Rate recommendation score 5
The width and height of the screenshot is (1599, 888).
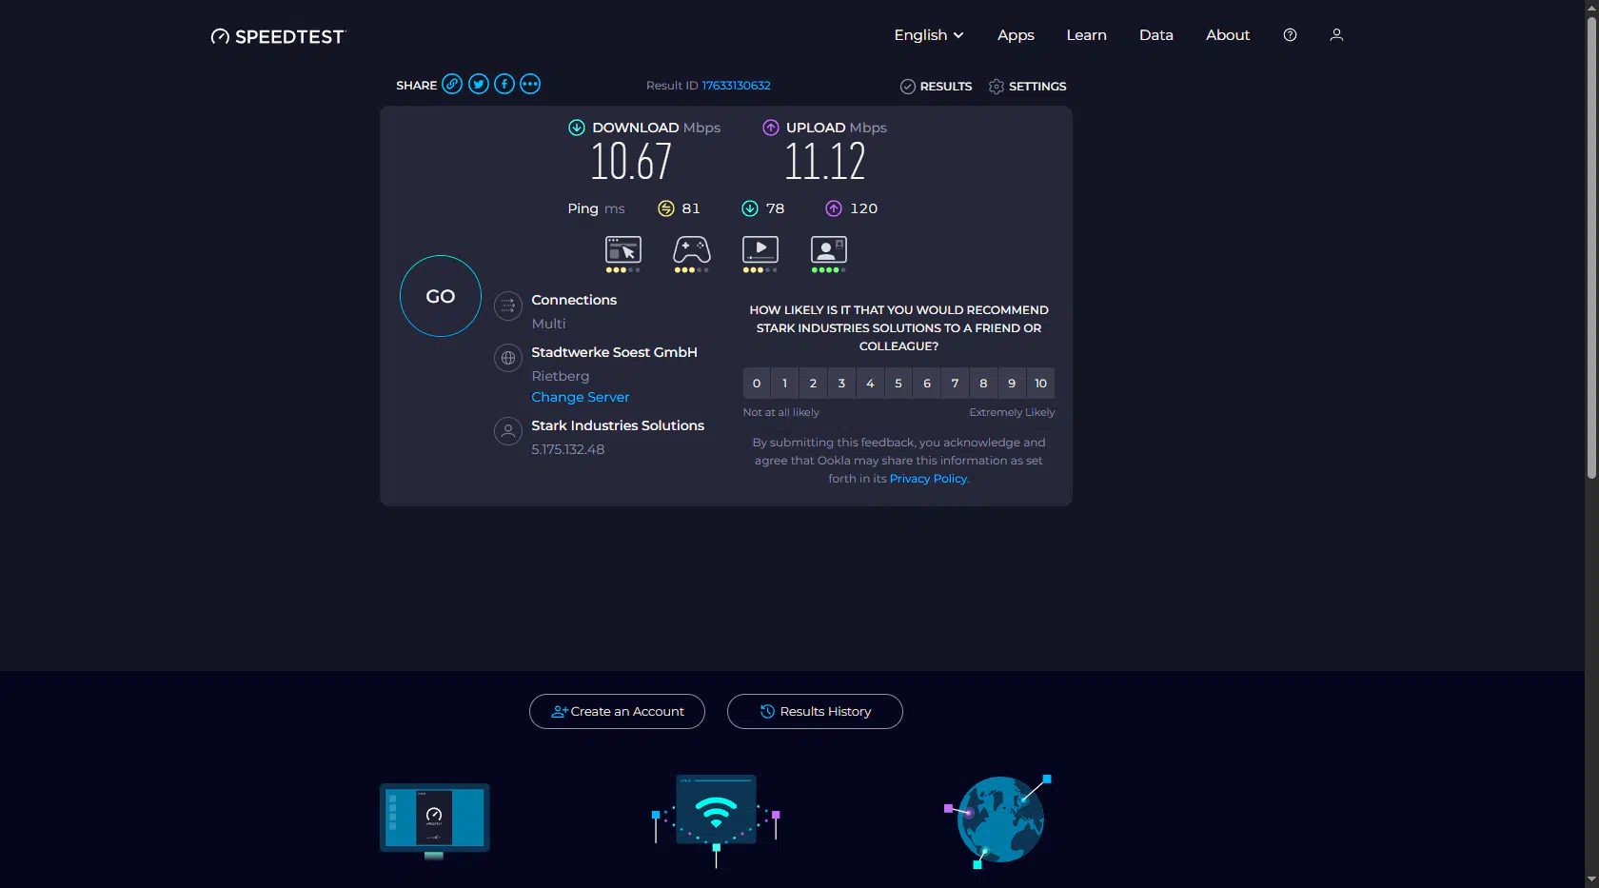(898, 384)
